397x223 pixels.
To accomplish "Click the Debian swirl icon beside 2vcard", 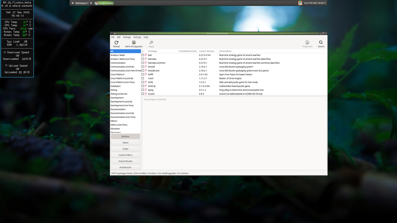I will pyautogui.click(x=146, y=94).
